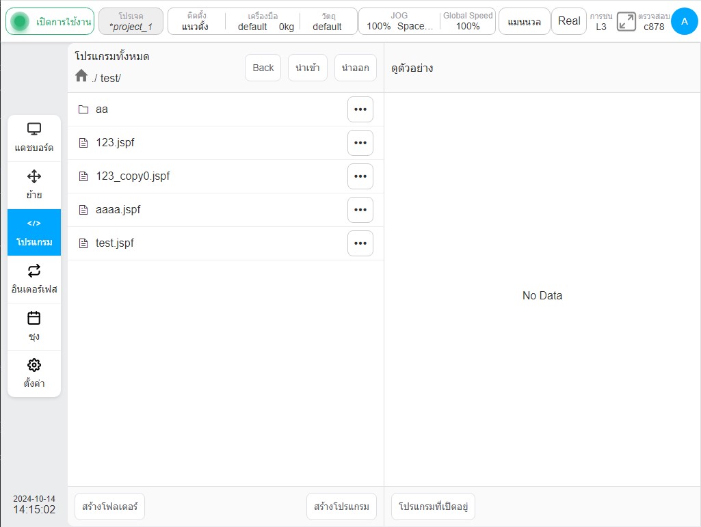Open the user avatar A menu

click(684, 21)
